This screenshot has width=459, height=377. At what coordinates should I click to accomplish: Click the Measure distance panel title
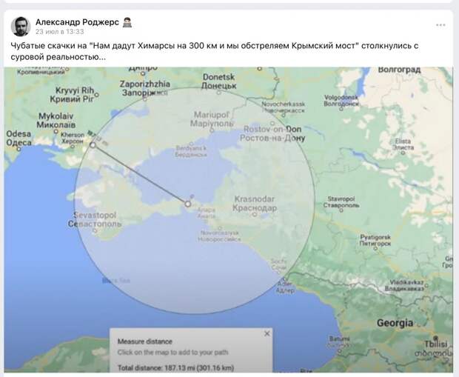tap(145, 341)
